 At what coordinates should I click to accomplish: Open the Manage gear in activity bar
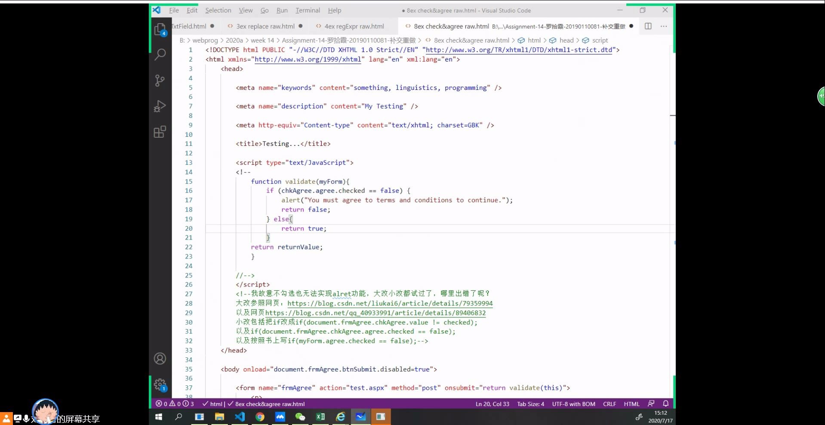coord(160,385)
